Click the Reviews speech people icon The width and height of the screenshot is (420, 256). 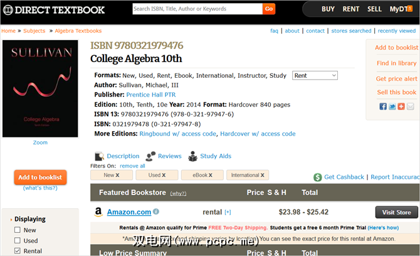[150, 156]
